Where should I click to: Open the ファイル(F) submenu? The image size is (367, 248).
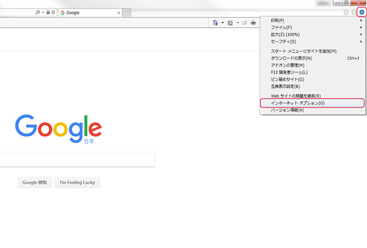coord(313,28)
